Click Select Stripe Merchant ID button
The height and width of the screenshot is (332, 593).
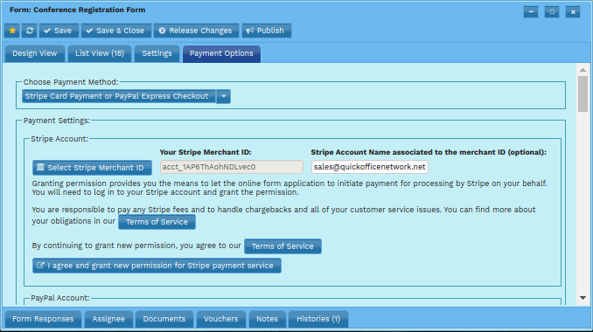92,168
